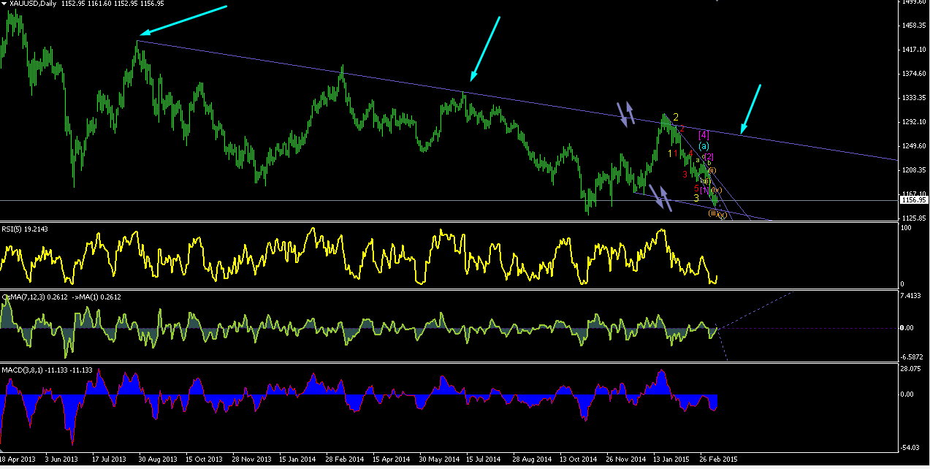Select the yellow 2 wave label at the January peak
This screenshot has width=930, height=469.
[x=676, y=117]
